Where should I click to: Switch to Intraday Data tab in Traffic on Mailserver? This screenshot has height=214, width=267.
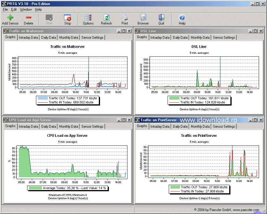click(28, 38)
